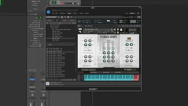Select FD_Old_Feller_3_Low.nki file
This screenshot has width=188, height=106.
pyautogui.click(x=55, y=61)
